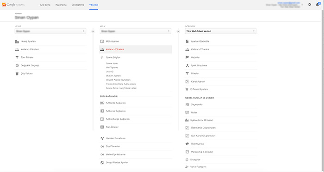Open the User-ID sub-item
Screen dimensions: 324x172
(x=110, y=71)
